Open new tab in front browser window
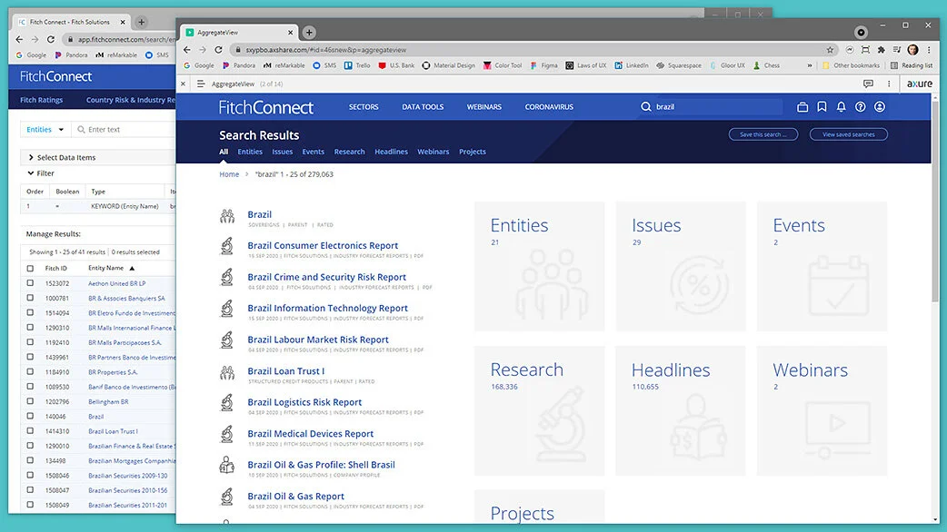The width and height of the screenshot is (947, 532). tap(309, 33)
